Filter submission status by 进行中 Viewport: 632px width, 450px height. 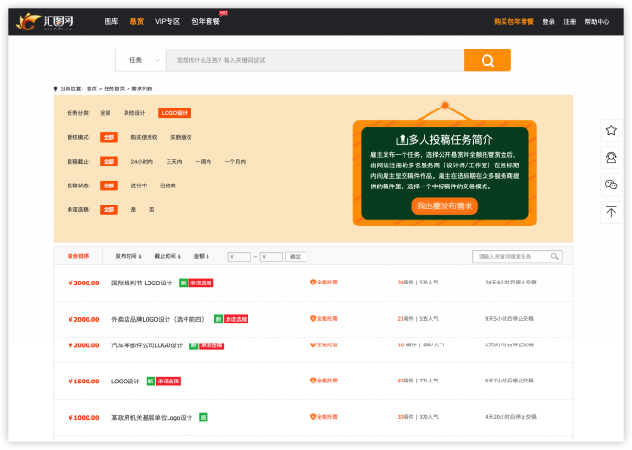[139, 186]
